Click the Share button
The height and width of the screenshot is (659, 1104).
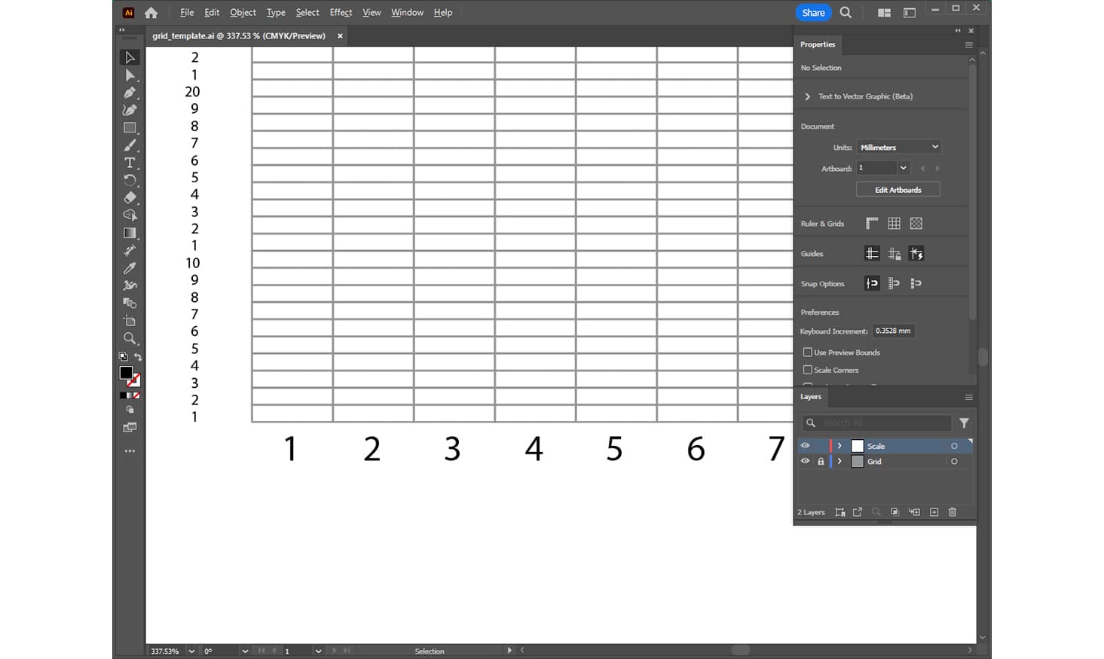813,13
